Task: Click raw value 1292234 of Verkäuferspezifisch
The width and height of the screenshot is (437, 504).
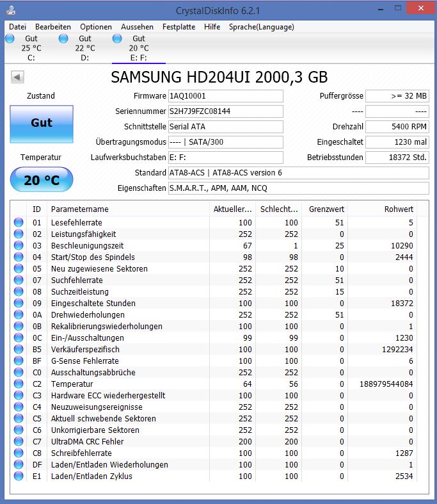Action: pyautogui.click(x=397, y=350)
